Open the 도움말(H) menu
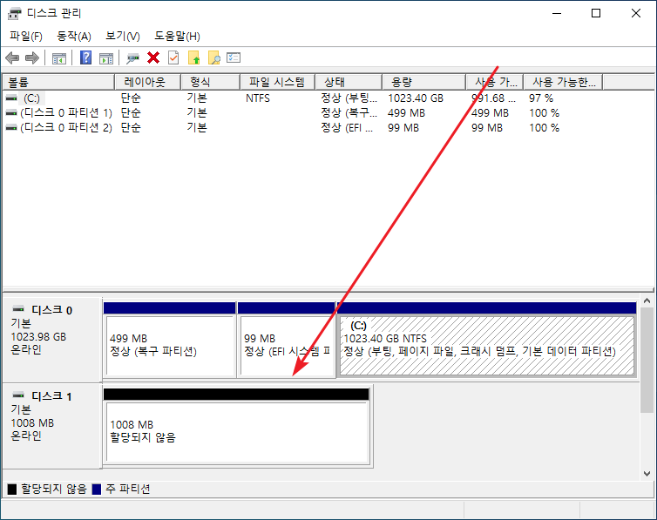This screenshot has width=657, height=520. [x=177, y=37]
